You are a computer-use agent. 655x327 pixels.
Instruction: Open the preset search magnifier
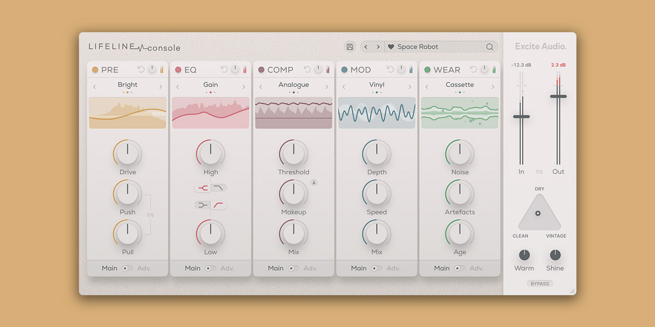pos(490,47)
